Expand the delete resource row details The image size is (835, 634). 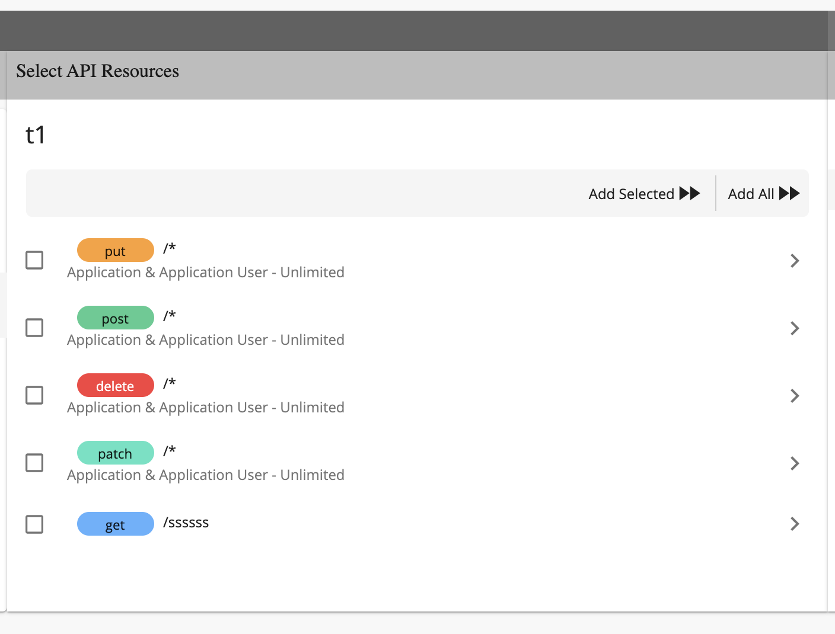pos(795,396)
